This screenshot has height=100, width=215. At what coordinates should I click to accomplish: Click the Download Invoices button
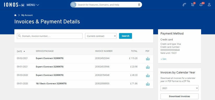[179, 96]
